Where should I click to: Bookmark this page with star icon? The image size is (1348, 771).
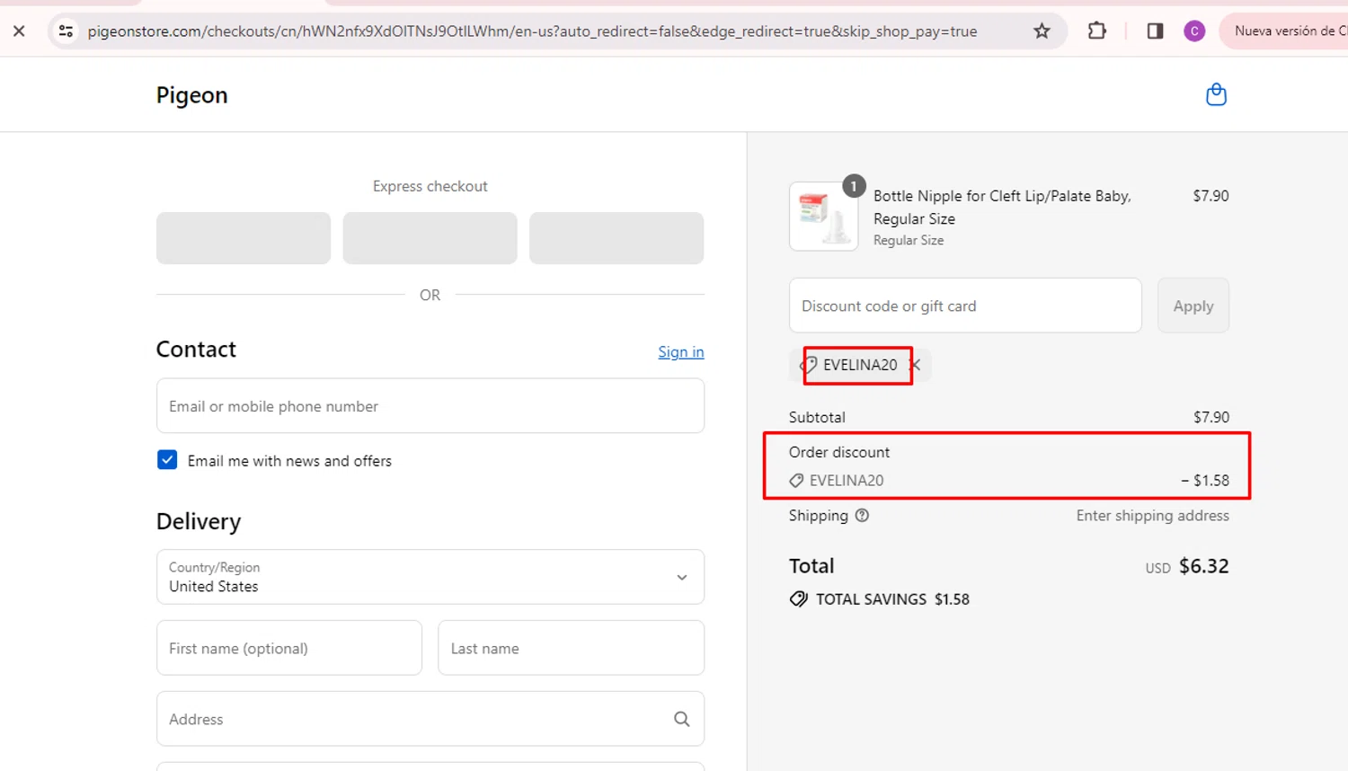[1042, 31]
